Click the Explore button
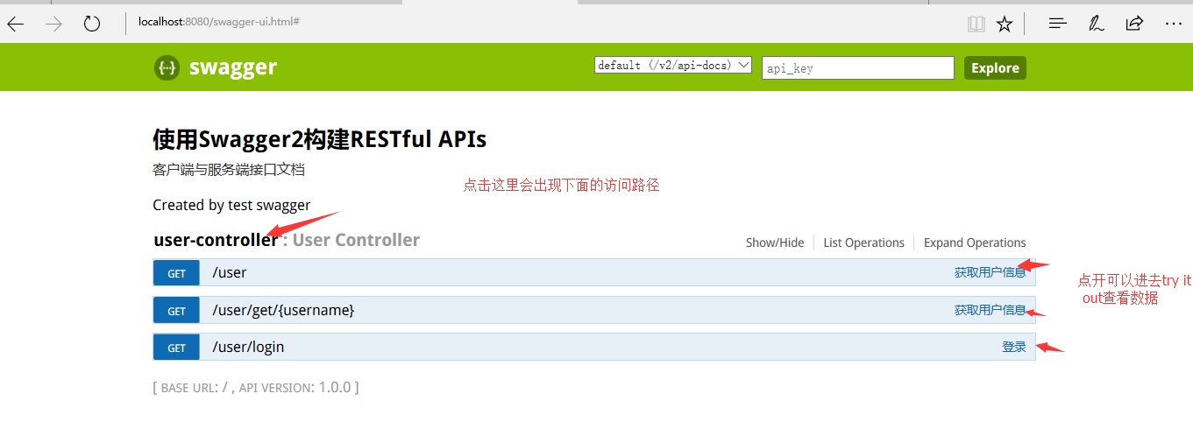This screenshot has width=1193, height=422. [995, 67]
